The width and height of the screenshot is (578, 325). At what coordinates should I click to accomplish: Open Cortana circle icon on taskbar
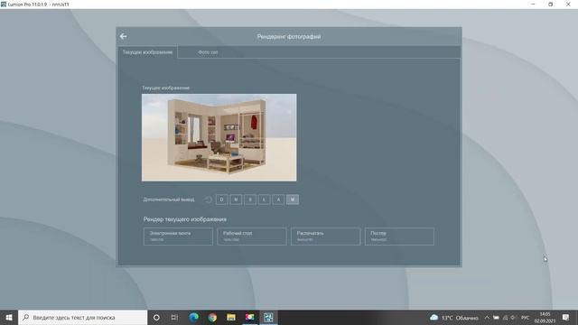point(156,317)
